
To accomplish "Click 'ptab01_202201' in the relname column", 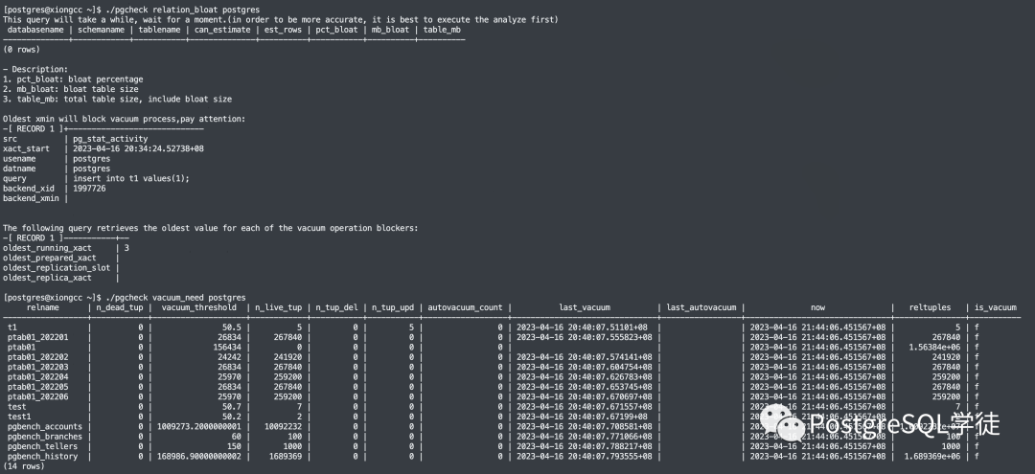I will (x=37, y=337).
